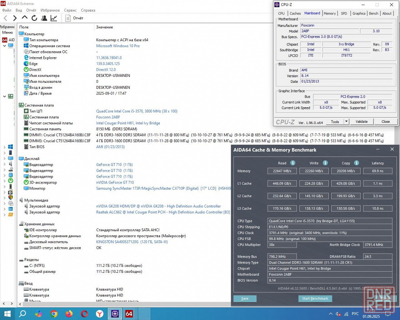
Task: Click the Refresh toolbar icon in AIDA64
Action: pos(34,18)
